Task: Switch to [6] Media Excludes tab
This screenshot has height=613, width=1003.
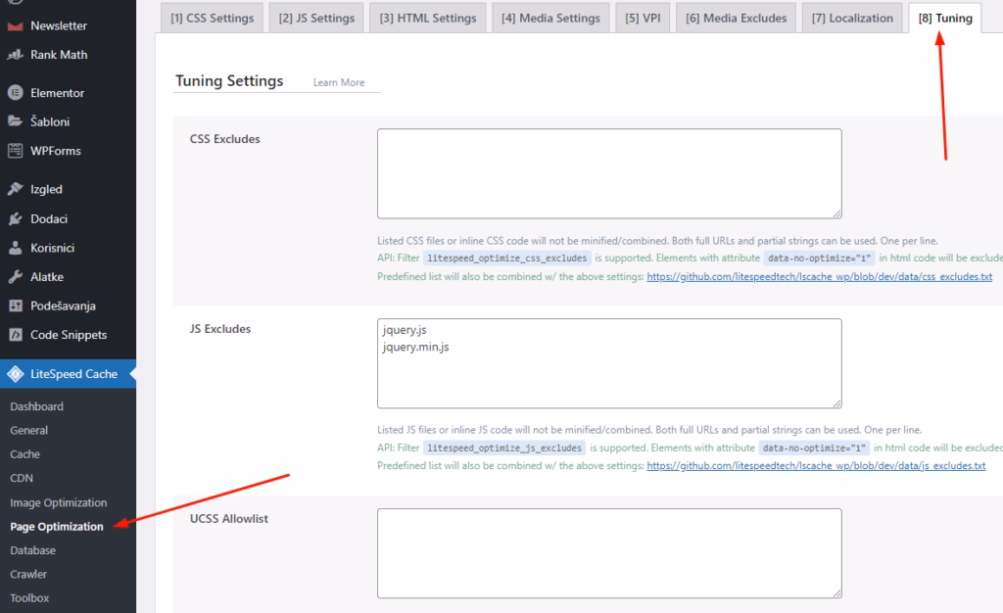Action: click(737, 18)
